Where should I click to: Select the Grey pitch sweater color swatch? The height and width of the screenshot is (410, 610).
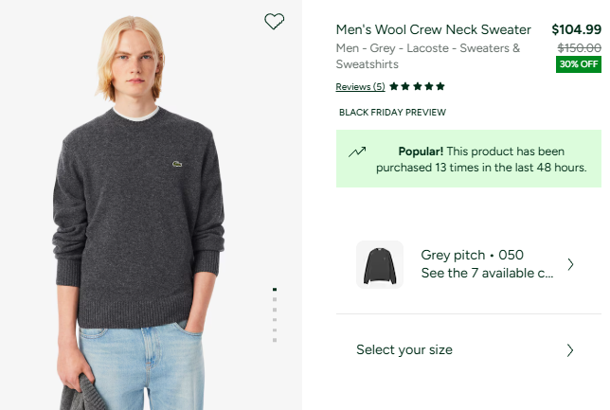click(380, 264)
